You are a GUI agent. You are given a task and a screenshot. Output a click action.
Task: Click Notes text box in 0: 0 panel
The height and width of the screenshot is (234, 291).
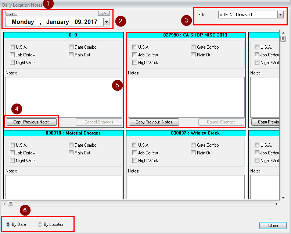64,97
